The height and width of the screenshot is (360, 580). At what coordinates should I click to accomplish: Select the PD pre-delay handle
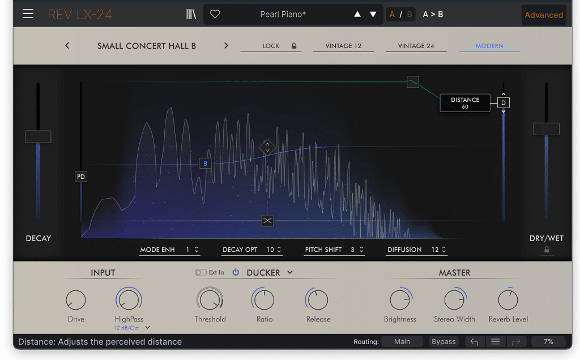pyautogui.click(x=80, y=177)
